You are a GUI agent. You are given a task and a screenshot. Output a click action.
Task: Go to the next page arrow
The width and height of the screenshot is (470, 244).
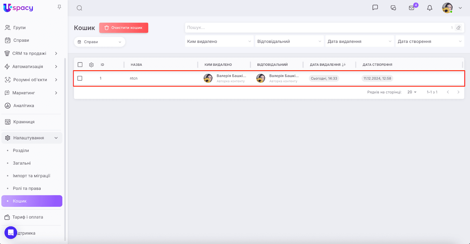(458, 92)
